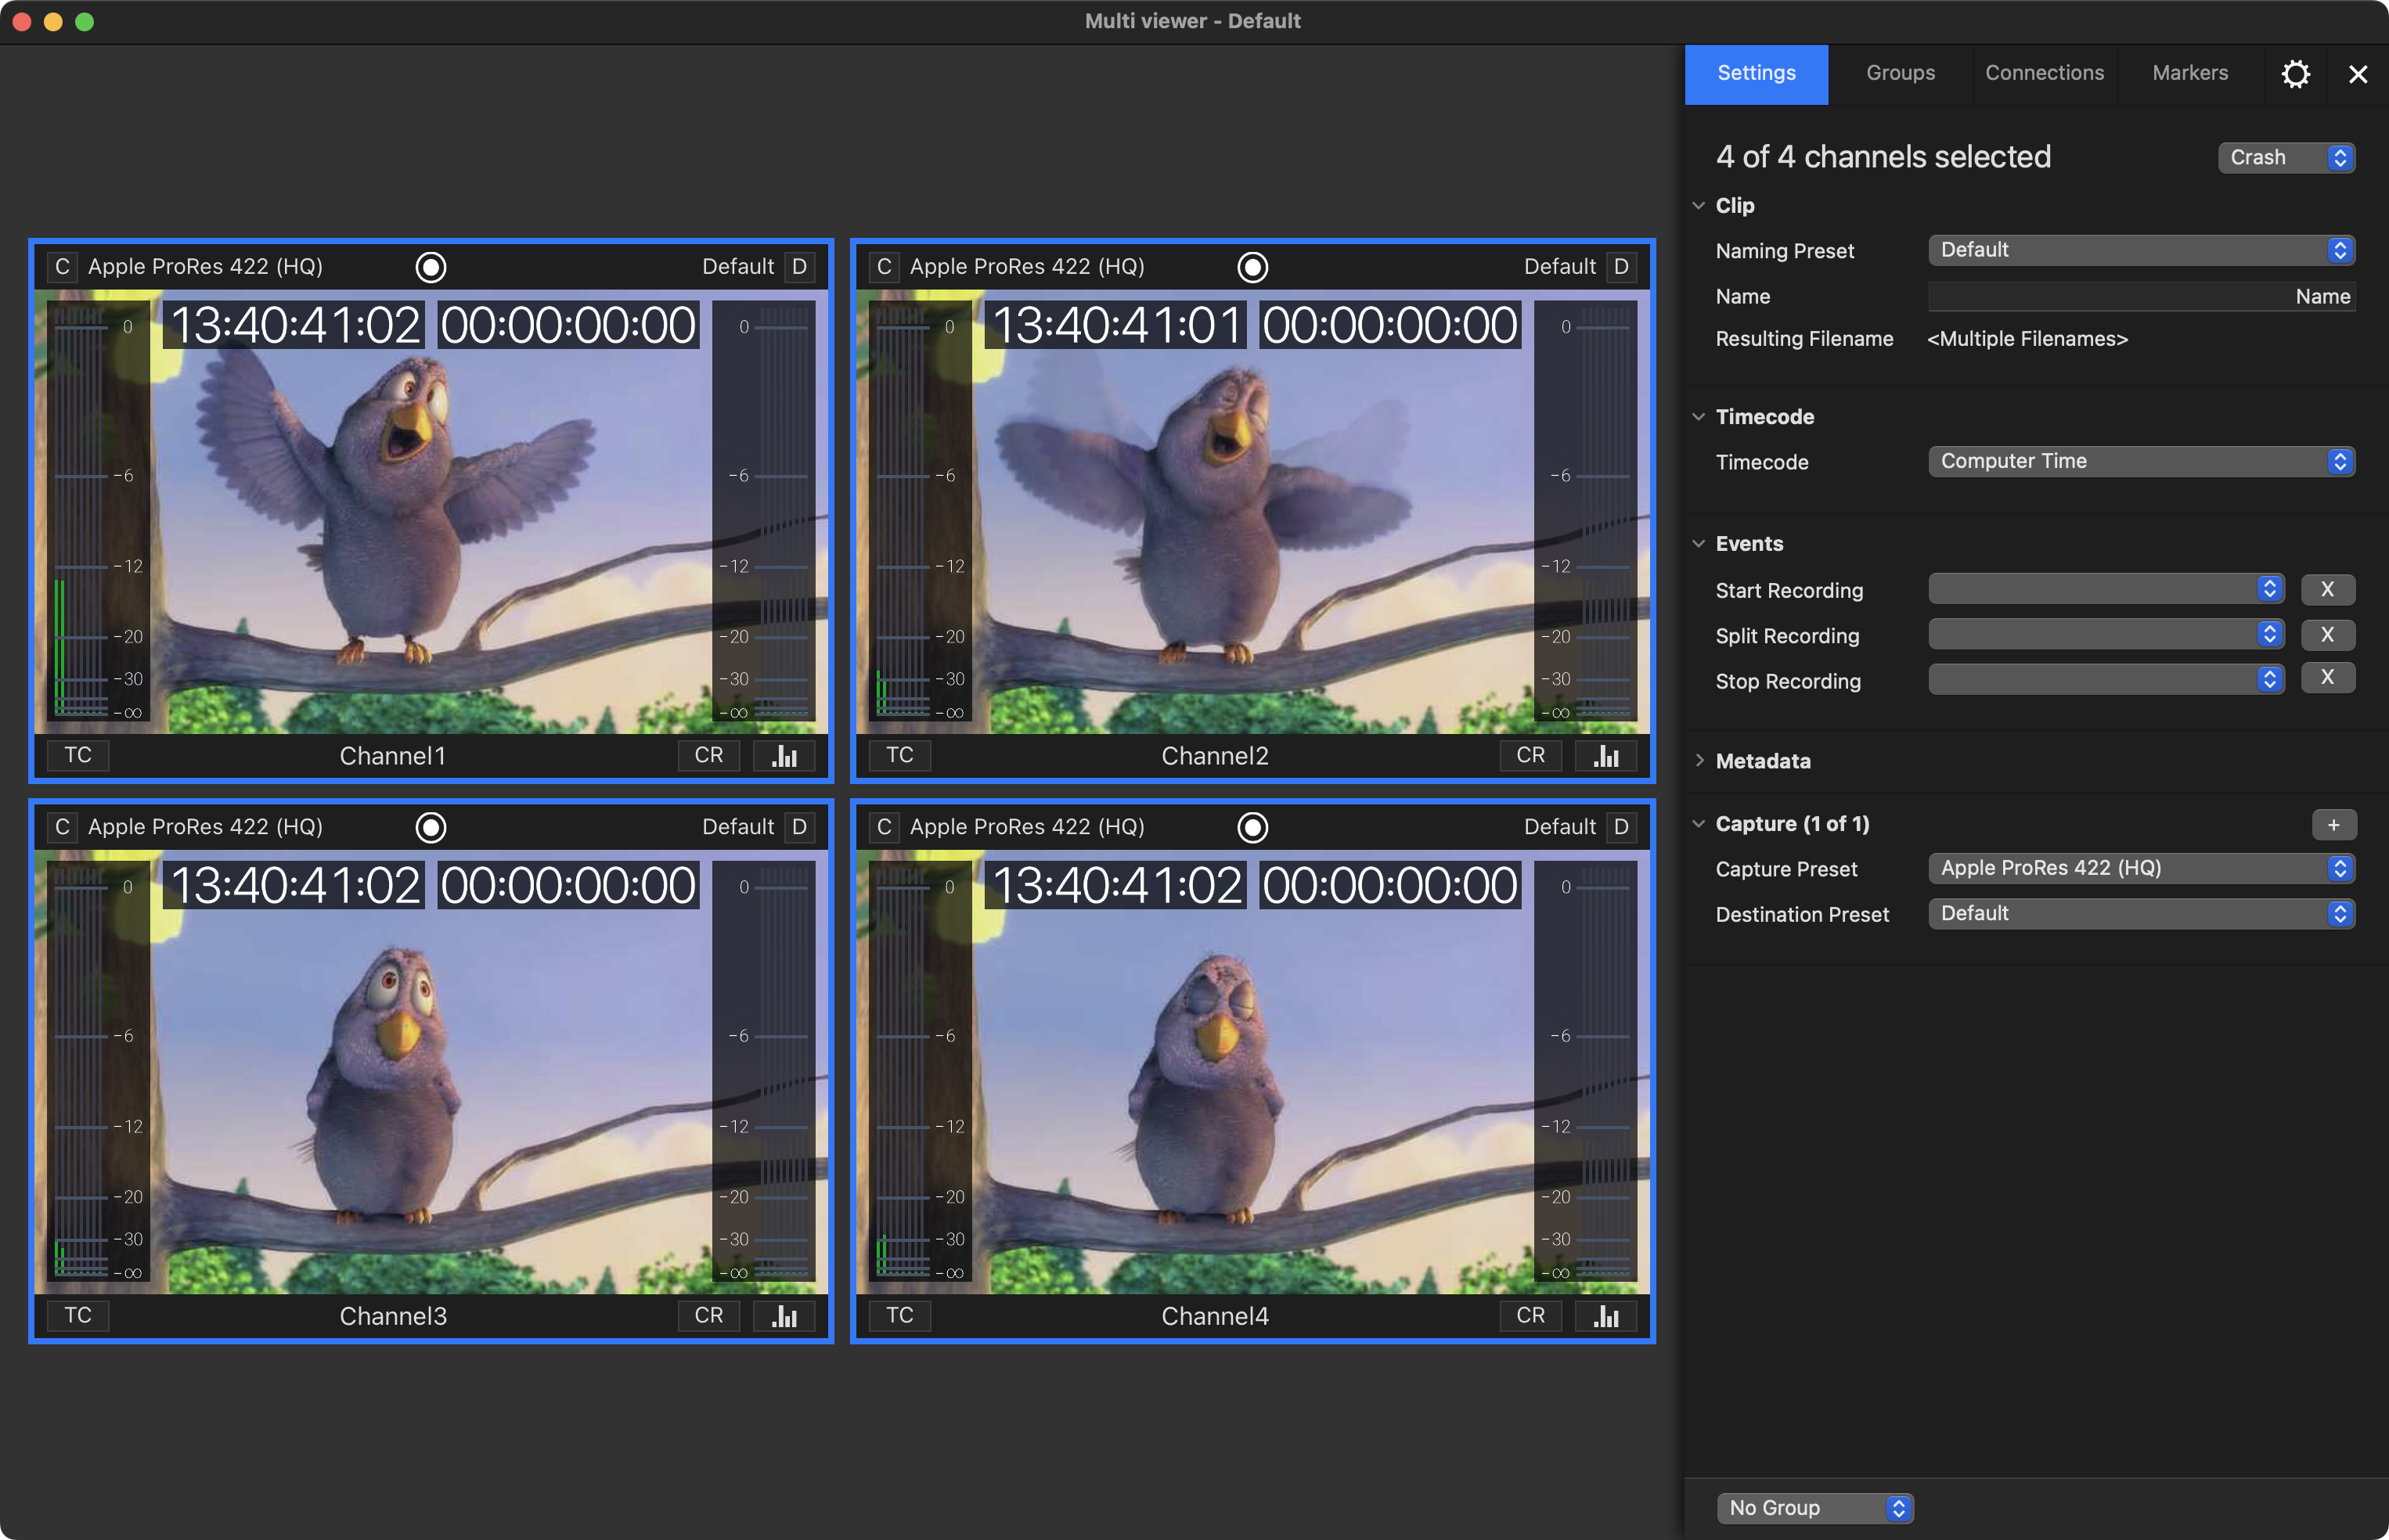Collapse the Clip section
The width and height of the screenshot is (2389, 1540).
(x=1699, y=205)
